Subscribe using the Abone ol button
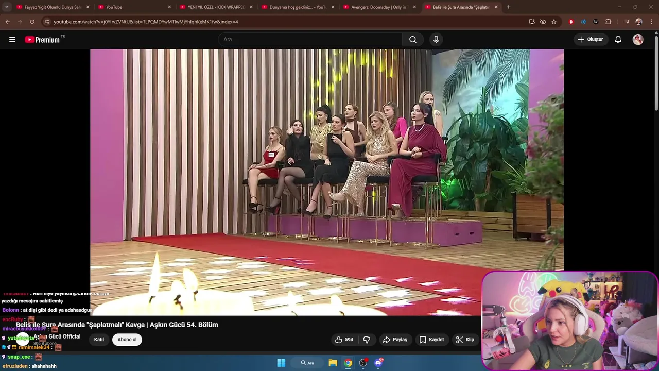Viewport: 659px width, 371px height. click(x=127, y=340)
